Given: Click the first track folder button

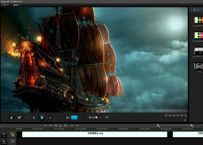Looking at the screenshot, I should (x=4, y=135).
